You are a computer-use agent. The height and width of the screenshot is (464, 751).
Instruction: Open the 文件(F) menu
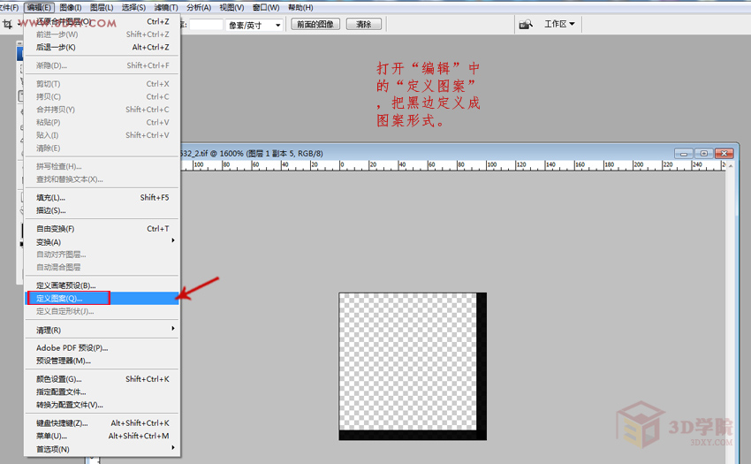point(9,8)
